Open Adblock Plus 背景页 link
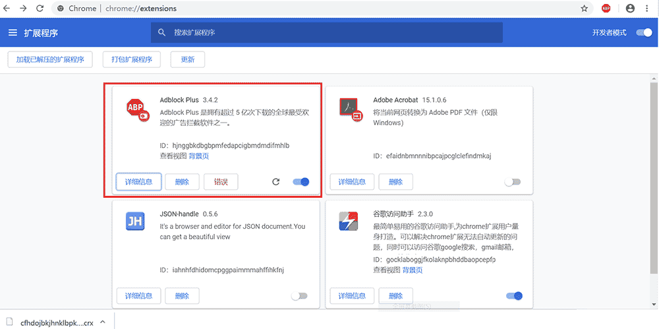Image resolution: width=659 pixels, height=329 pixels. [x=199, y=156]
